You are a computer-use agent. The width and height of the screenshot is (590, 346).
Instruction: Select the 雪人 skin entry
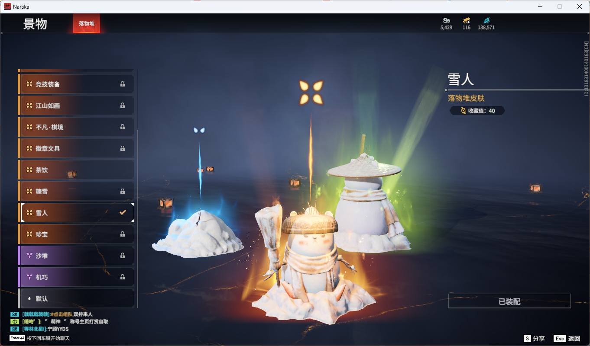(x=76, y=213)
